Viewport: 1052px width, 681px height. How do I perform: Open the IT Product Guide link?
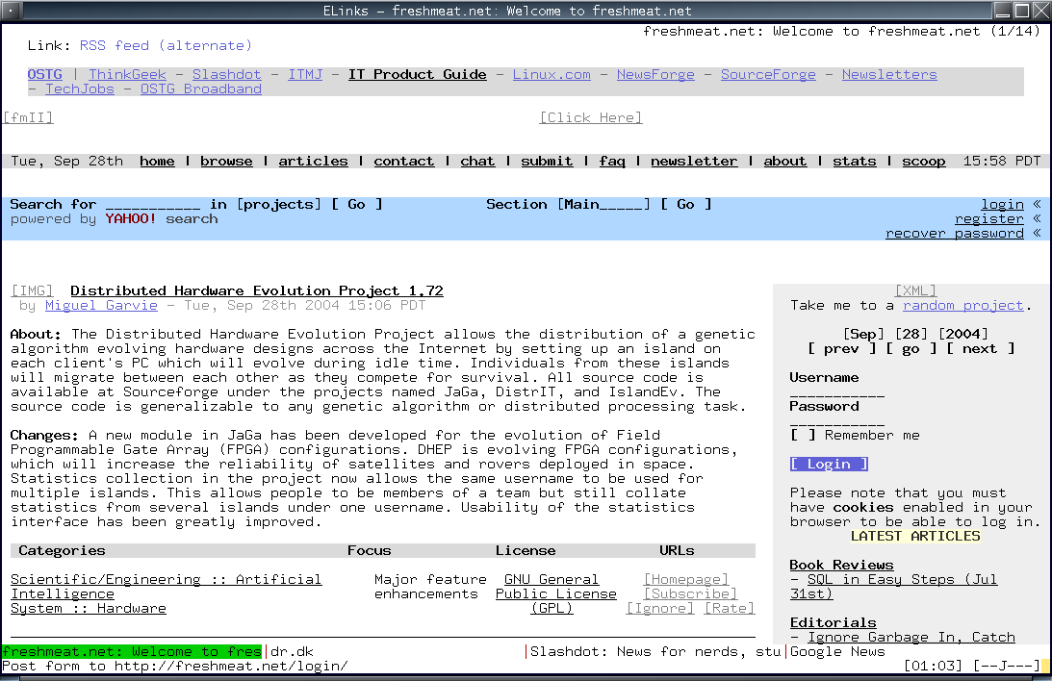click(418, 74)
